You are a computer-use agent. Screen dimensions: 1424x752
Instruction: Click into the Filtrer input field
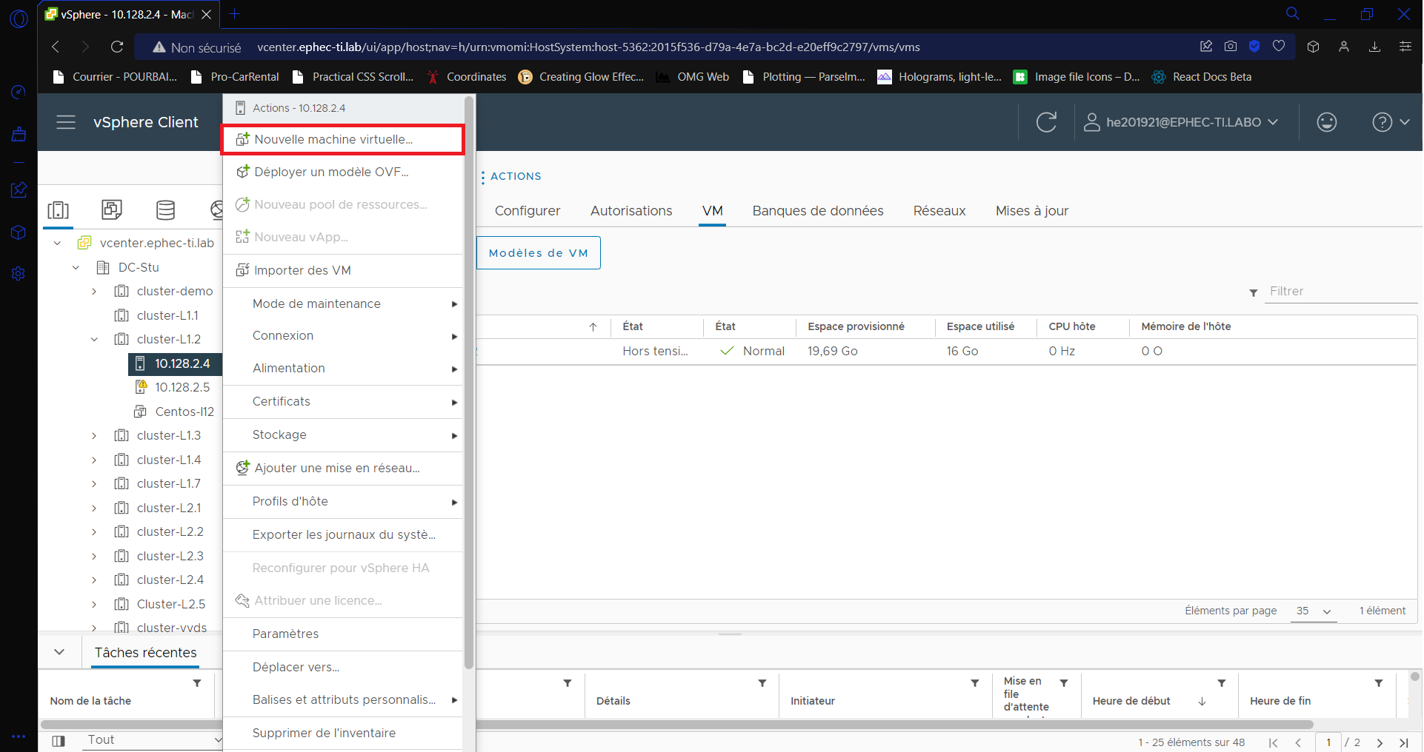1341,292
